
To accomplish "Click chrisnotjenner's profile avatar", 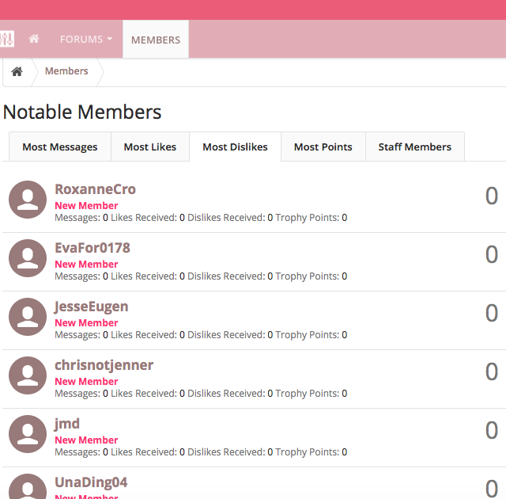I will (x=28, y=375).
